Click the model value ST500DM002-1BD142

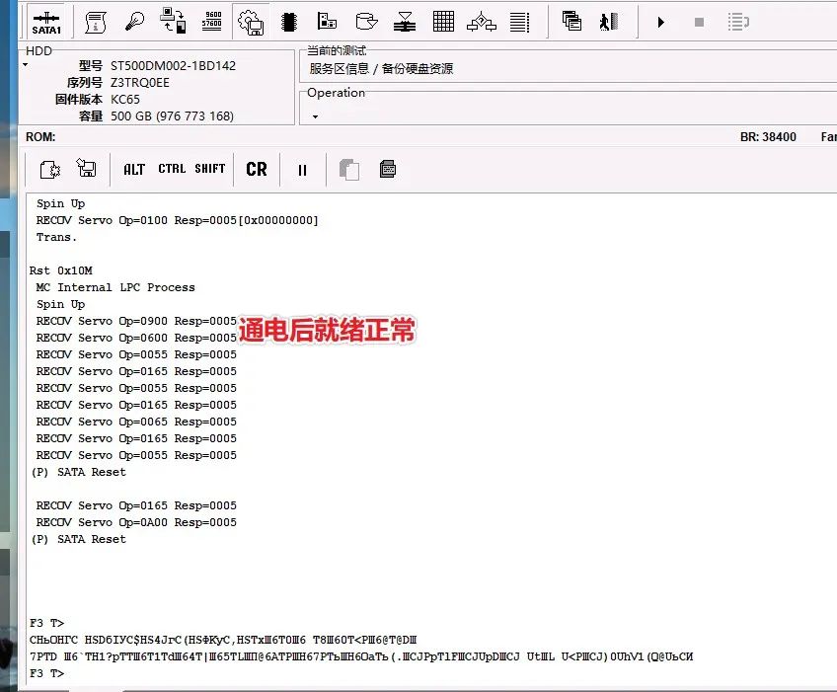(x=173, y=66)
